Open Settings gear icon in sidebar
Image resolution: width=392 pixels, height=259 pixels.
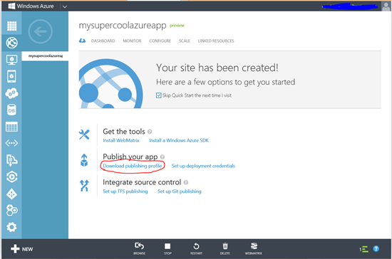pyautogui.click(x=11, y=227)
